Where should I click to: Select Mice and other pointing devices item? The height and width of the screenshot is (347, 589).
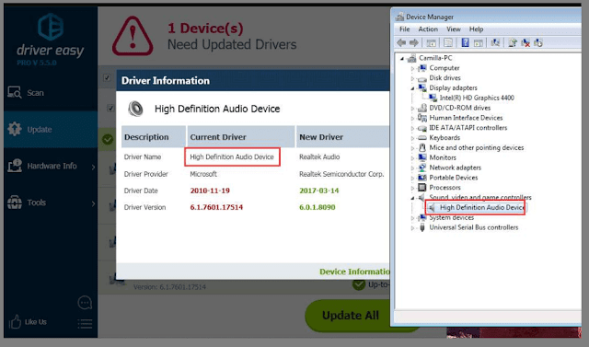click(477, 147)
